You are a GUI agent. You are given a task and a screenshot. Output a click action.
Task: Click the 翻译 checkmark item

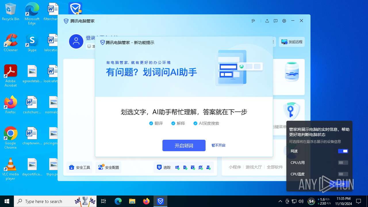156,123
